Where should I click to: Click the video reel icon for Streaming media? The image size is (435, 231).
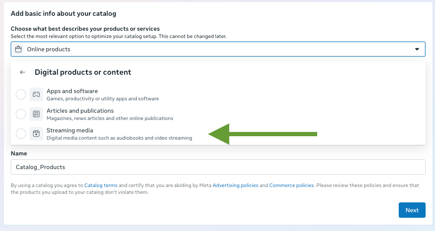click(x=36, y=134)
